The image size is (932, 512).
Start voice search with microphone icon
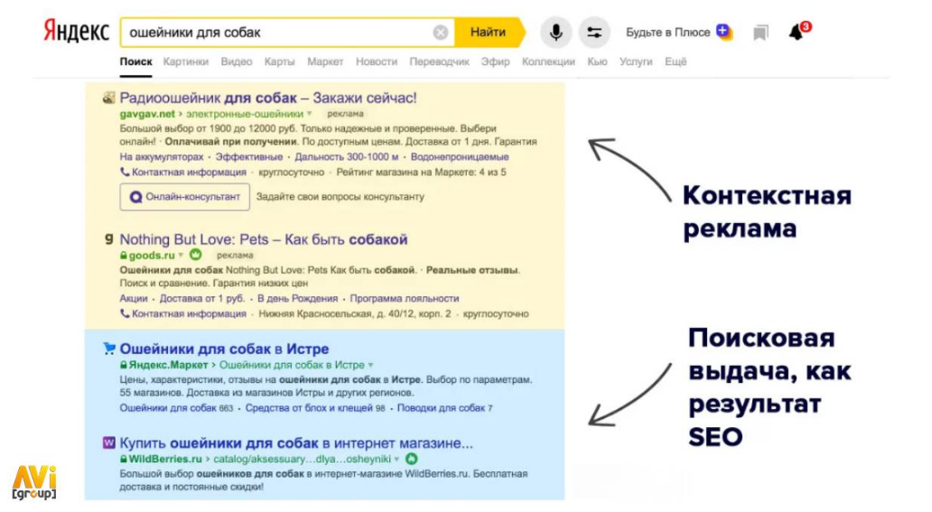click(555, 33)
